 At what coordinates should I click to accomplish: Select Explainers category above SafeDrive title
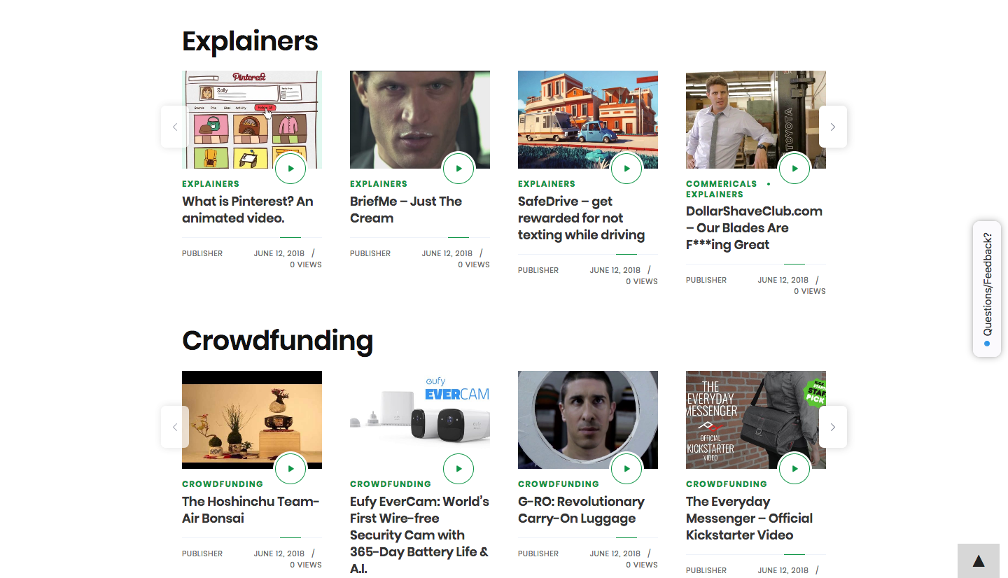(x=547, y=184)
